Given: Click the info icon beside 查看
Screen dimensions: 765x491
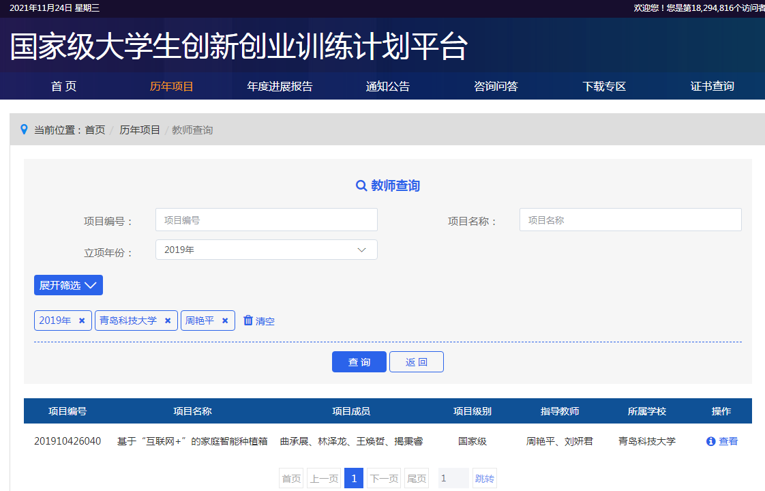Looking at the screenshot, I should pos(710,441).
